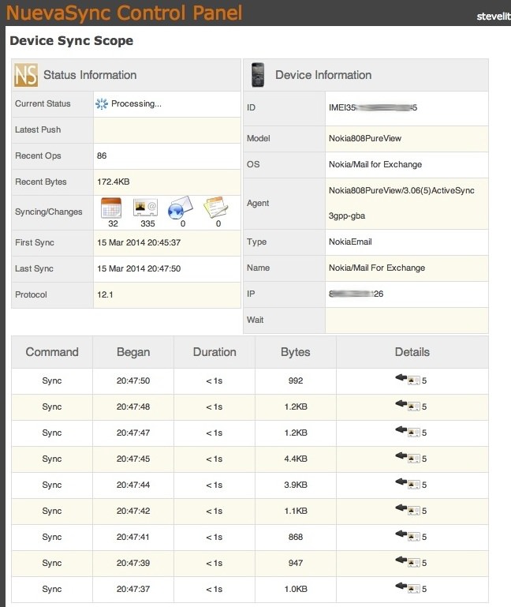Click the Began time 20:47:39
The image size is (511, 607).
point(133,563)
